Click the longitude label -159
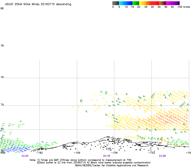This screenshot has height=167, width=191. coord(77,153)
